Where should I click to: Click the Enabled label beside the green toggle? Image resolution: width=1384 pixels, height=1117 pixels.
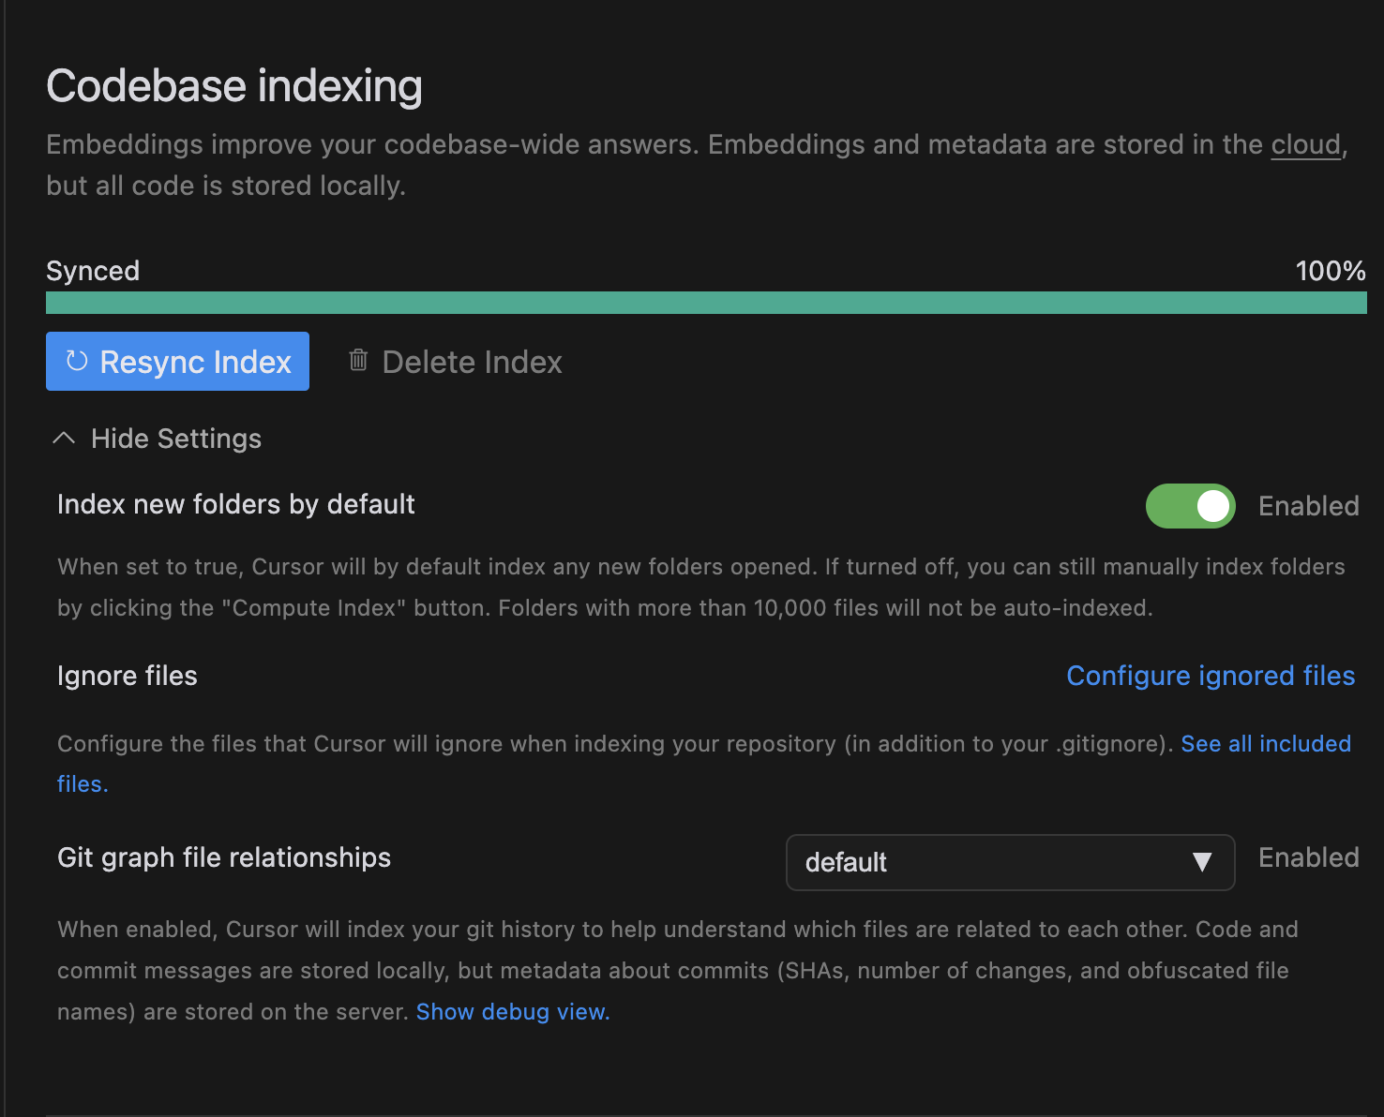pos(1308,506)
